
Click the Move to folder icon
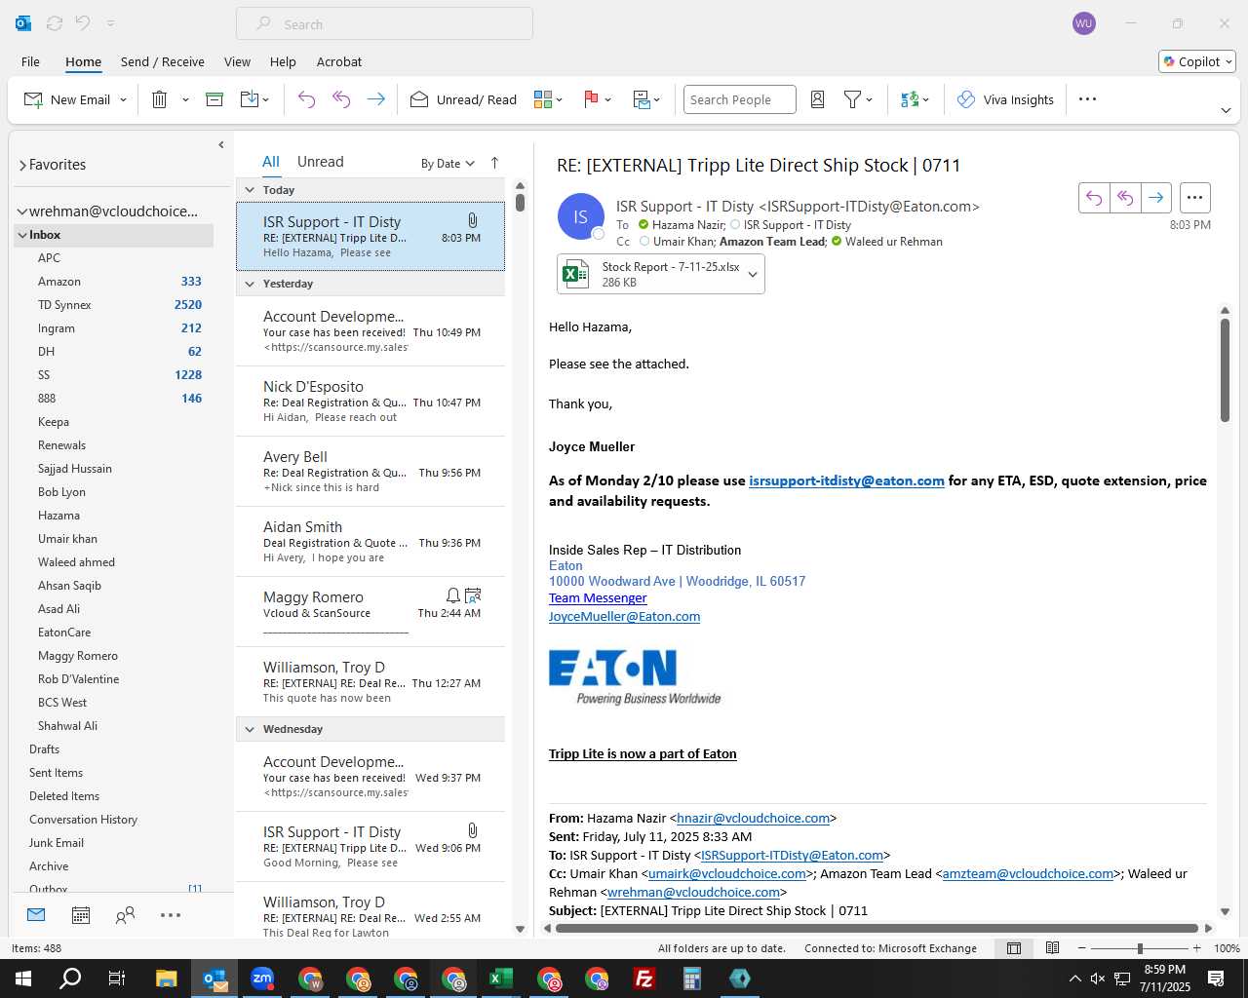tap(249, 99)
